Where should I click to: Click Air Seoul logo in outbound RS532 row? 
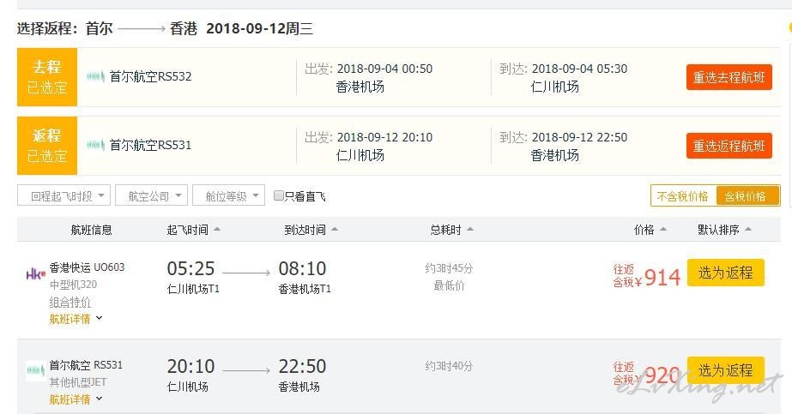click(x=95, y=76)
